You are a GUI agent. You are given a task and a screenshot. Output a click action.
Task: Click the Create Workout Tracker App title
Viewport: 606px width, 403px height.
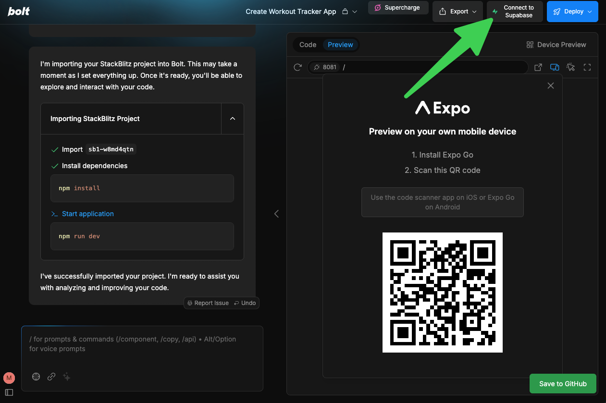tap(291, 12)
